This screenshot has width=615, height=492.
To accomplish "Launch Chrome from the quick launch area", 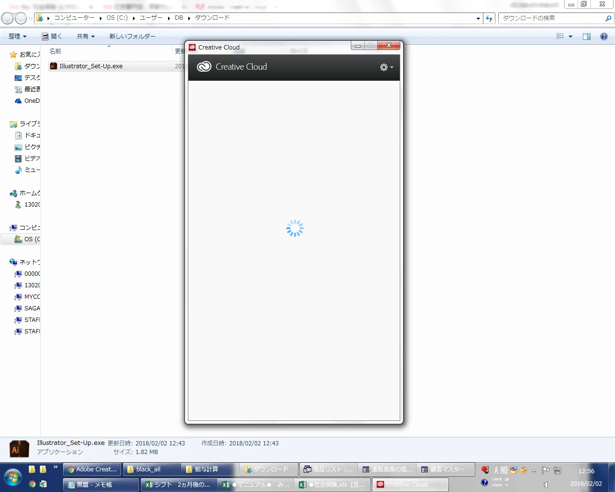I will tap(32, 484).
